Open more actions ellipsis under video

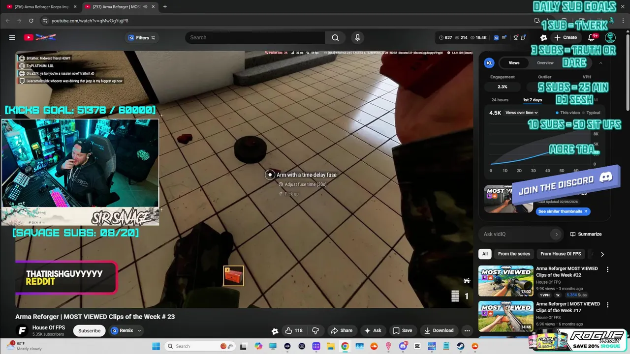467,330
